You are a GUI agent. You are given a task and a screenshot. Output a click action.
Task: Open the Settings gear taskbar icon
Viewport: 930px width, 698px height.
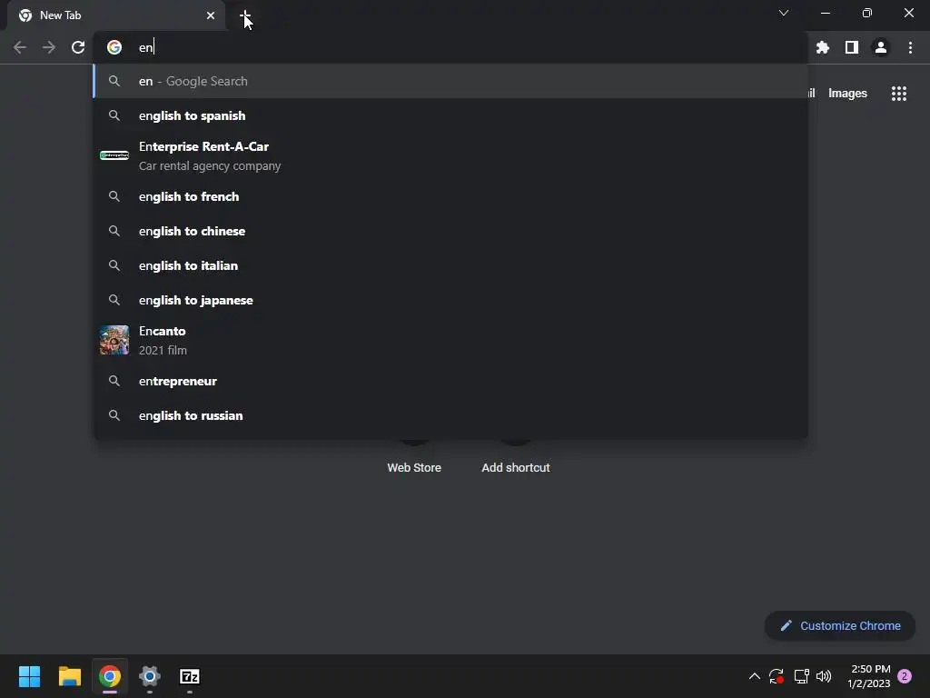click(x=150, y=676)
